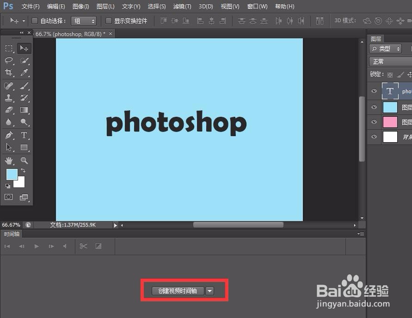Image resolution: width=412 pixels, height=318 pixels.
Task: Hide the white background layer
Action: pyautogui.click(x=374, y=137)
